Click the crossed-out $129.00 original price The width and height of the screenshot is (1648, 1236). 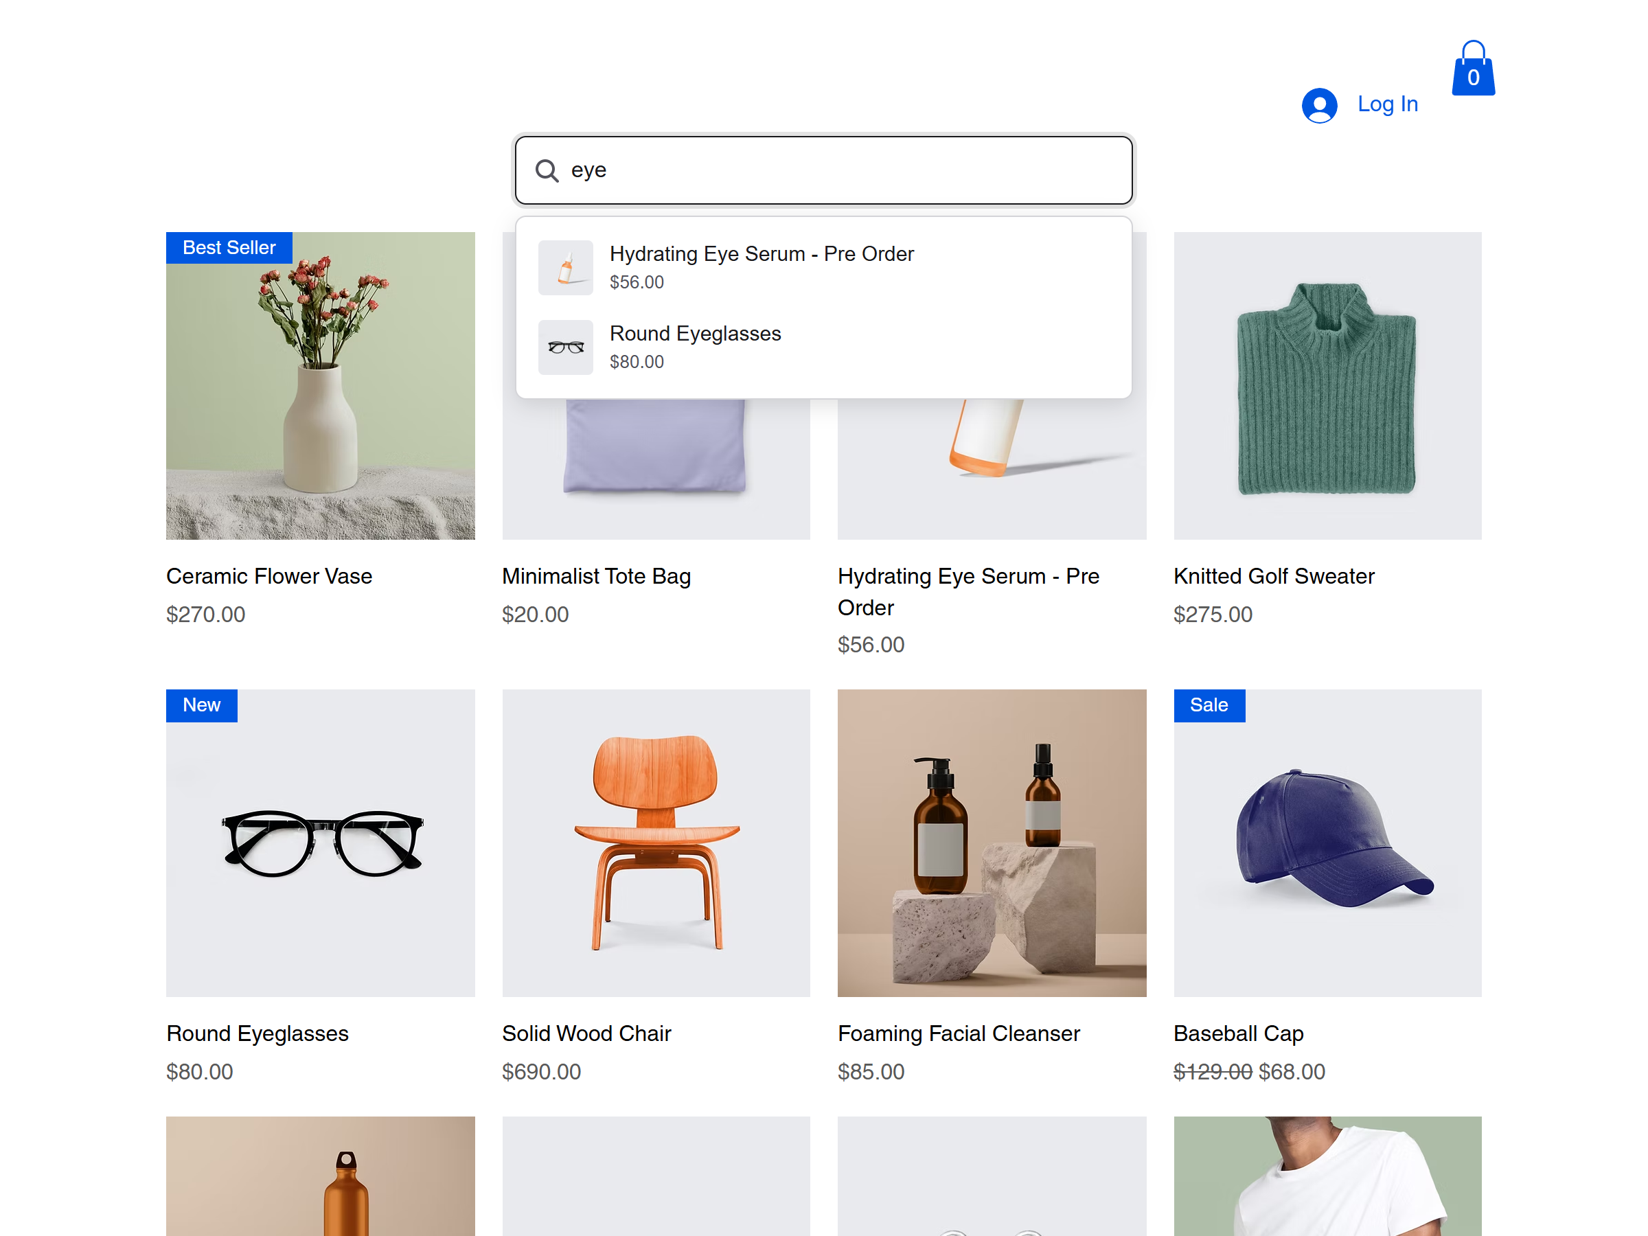pyautogui.click(x=1212, y=1072)
